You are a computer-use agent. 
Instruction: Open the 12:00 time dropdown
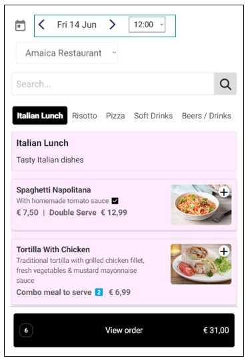click(147, 25)
